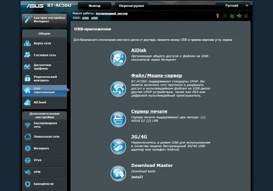Click the Download Master globe icon
The width and height of the screenshot is (273, 191).
click(x=118, y=173)
